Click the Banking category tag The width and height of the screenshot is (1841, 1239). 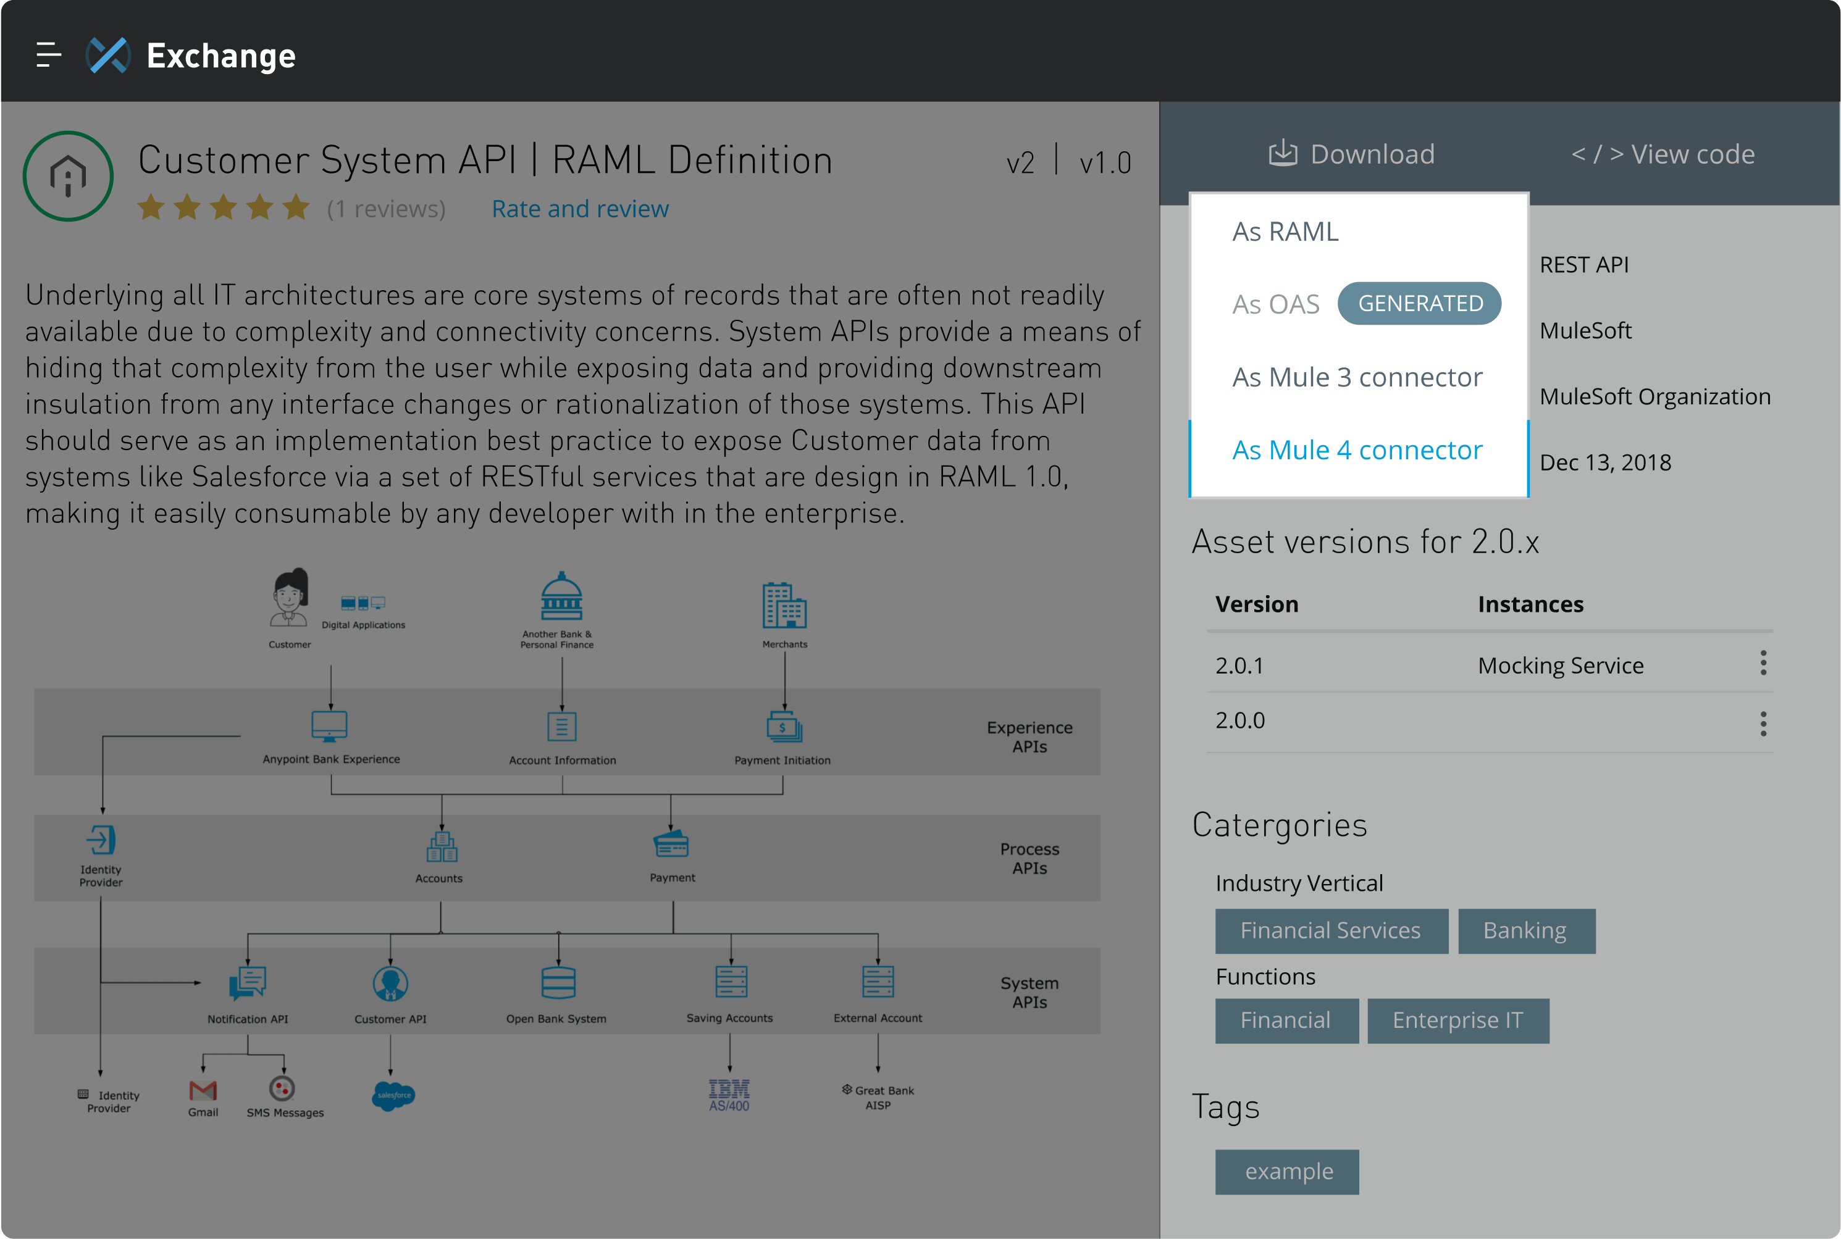(1524, 929)
